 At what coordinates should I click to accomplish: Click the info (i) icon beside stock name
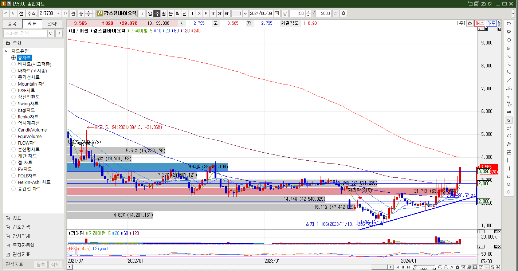(142, 13)
